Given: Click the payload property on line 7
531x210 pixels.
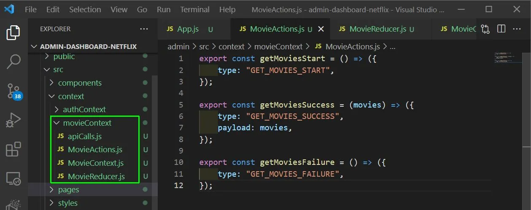Looking at the screenshot, I should (x=234, y=128).
